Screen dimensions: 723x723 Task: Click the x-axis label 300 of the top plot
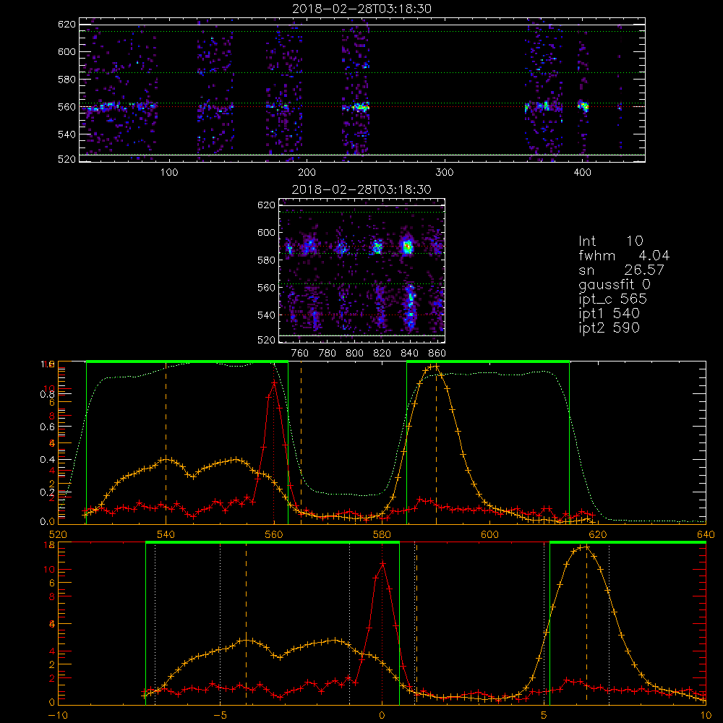(x=445, y=173)
